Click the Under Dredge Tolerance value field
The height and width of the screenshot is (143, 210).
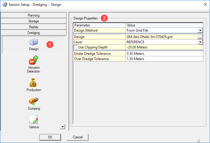point(164,54)
